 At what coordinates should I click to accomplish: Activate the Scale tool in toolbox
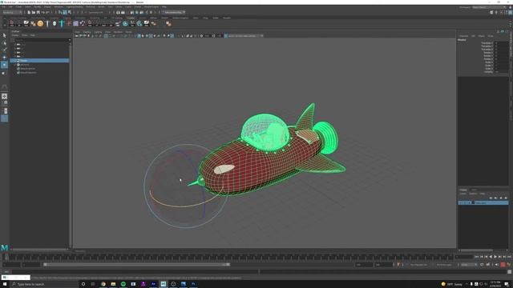(4, 73)
